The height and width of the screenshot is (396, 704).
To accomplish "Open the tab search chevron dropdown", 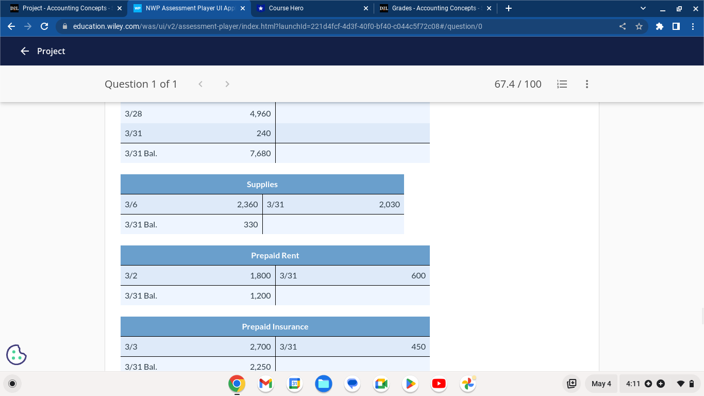I will tap(642, 8).
